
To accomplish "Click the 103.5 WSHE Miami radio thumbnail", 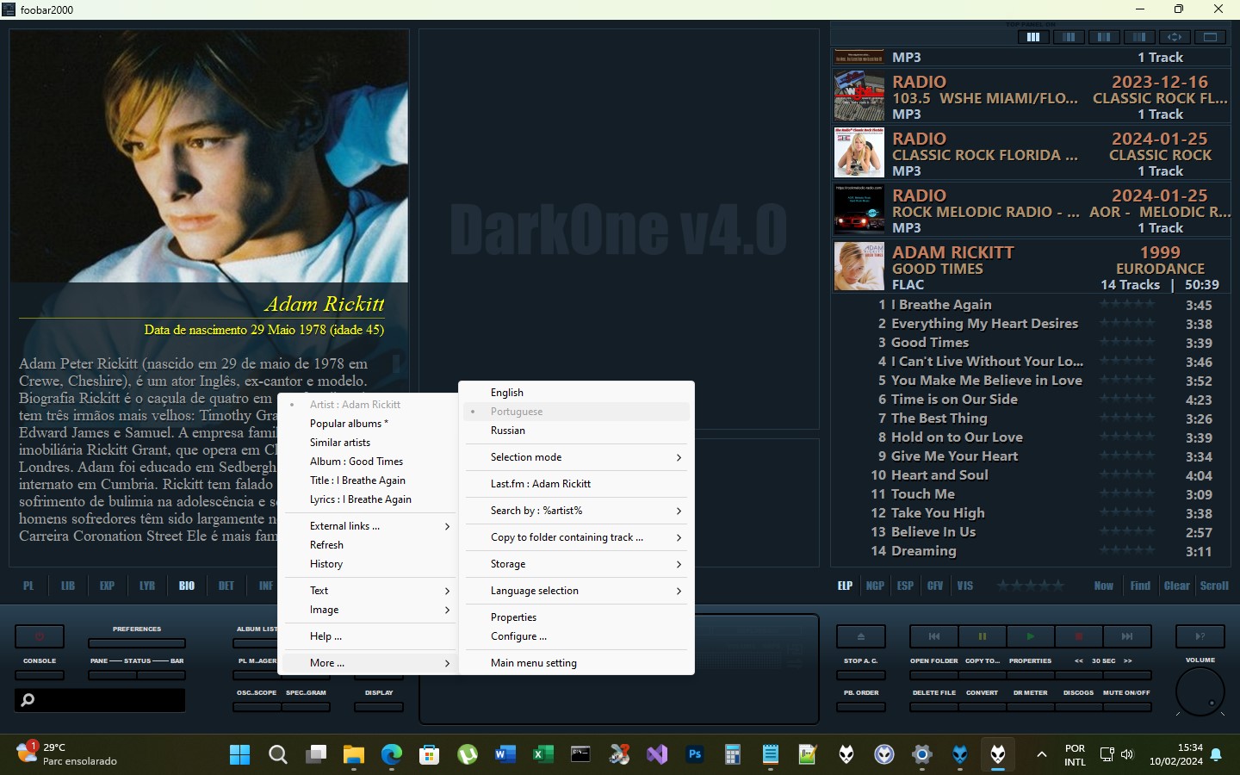I will click(x=859, y=96).
